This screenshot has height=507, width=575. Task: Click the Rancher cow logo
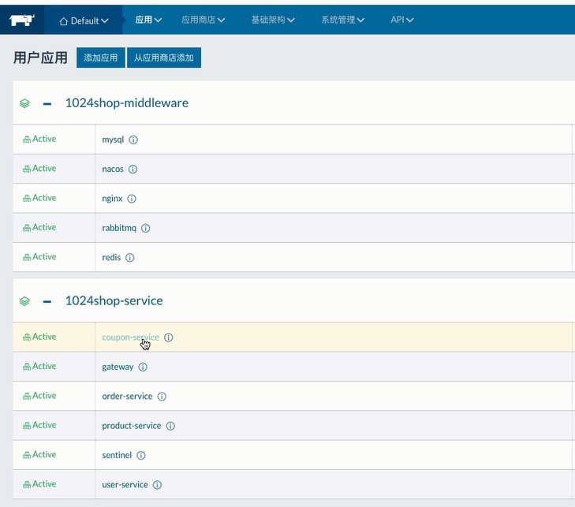[22, 20]
